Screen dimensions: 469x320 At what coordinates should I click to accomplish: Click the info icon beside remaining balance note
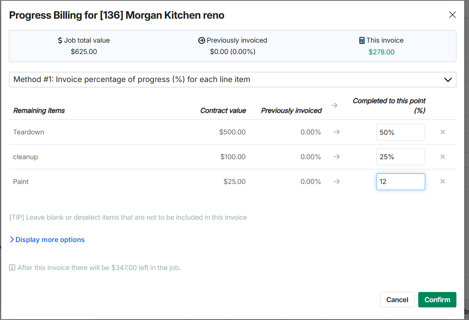12,268
